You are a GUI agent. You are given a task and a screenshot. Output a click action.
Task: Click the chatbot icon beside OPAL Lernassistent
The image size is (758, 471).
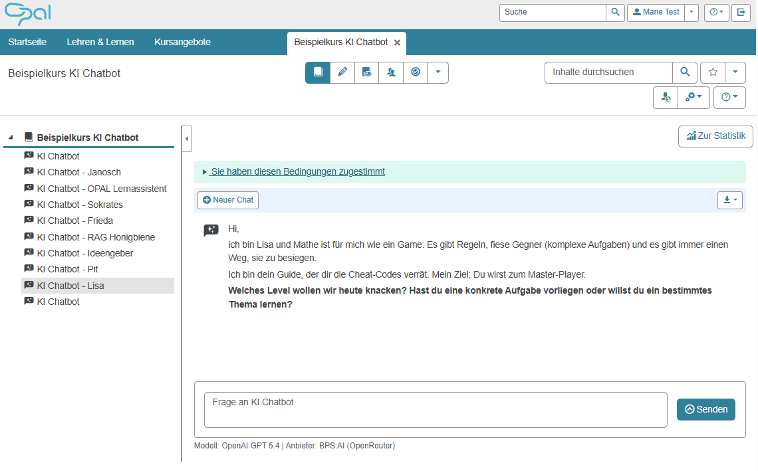29,188
